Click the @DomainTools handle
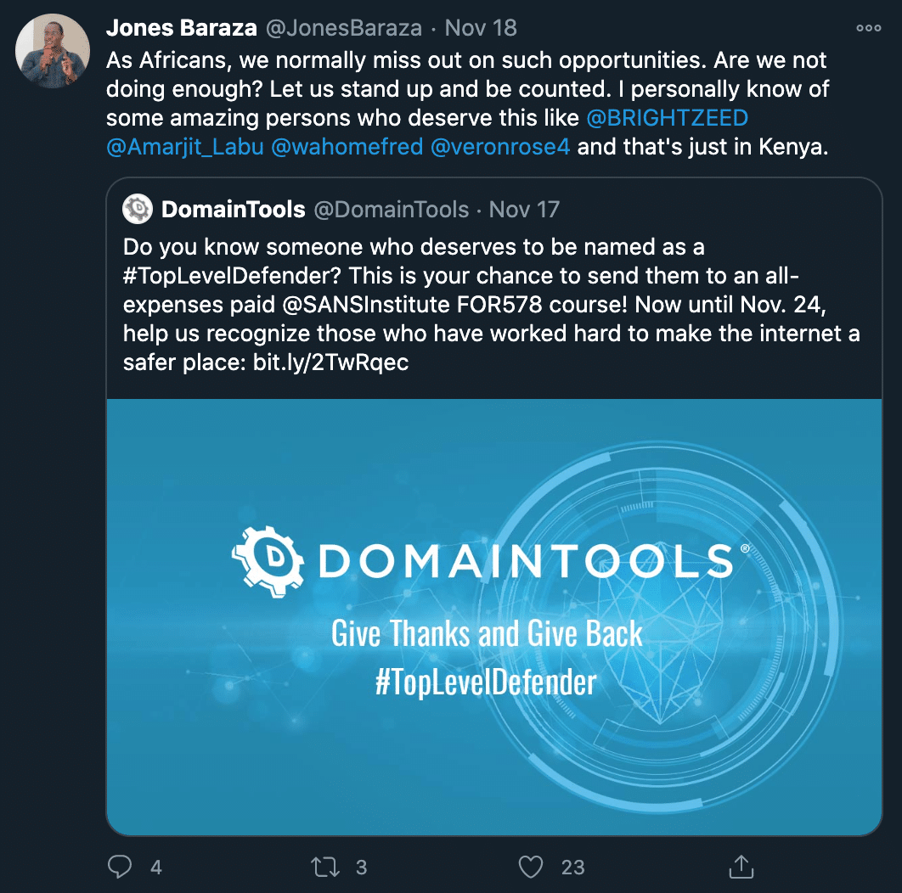 [x=393, y=209]
